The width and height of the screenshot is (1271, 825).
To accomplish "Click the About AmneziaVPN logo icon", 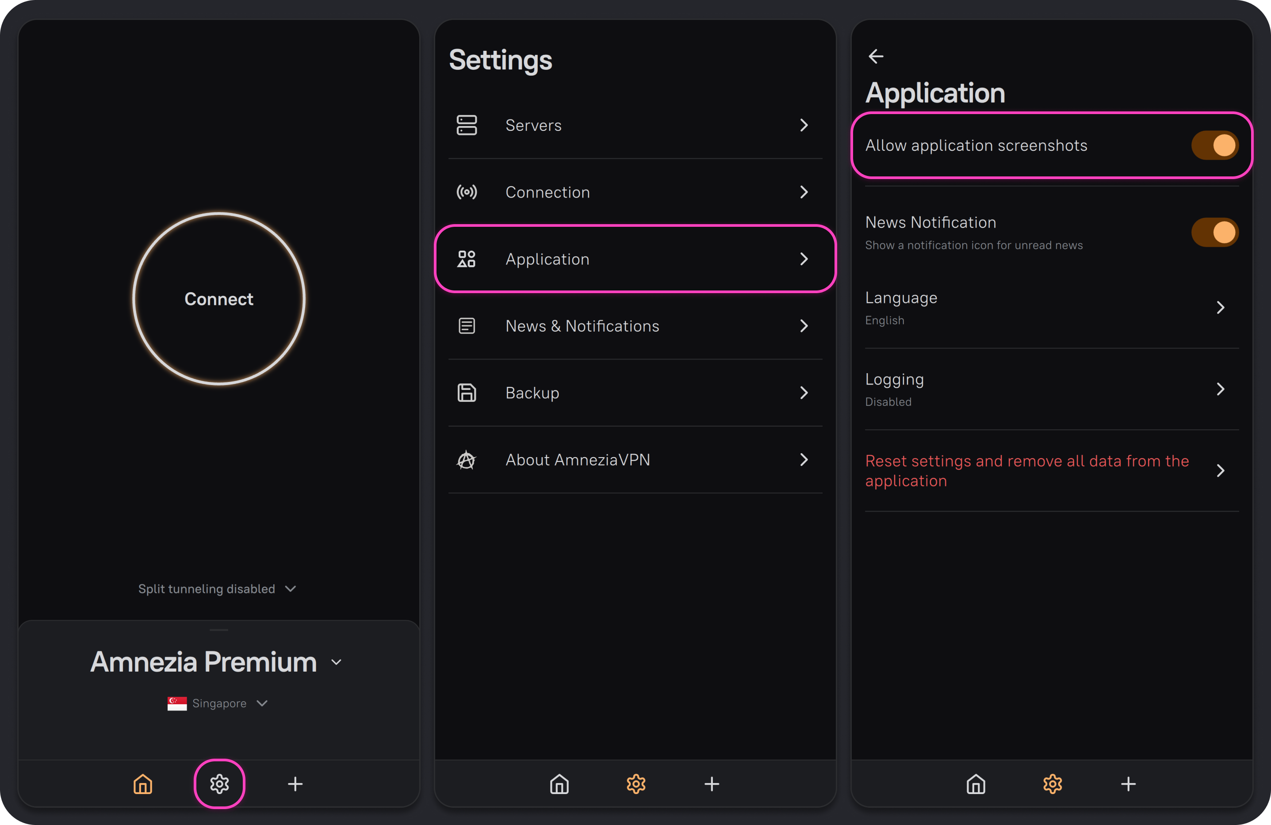I will (466, 460).
